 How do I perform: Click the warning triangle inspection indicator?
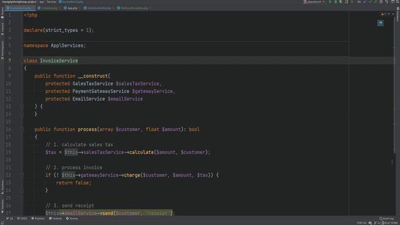[x=383, y=14]
